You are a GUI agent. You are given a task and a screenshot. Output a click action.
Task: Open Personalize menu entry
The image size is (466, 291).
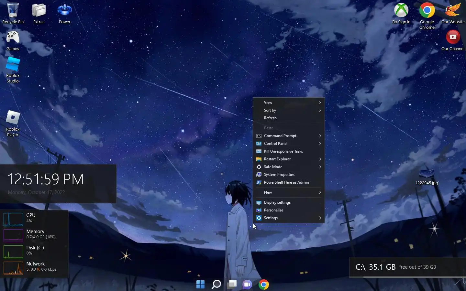289,210
